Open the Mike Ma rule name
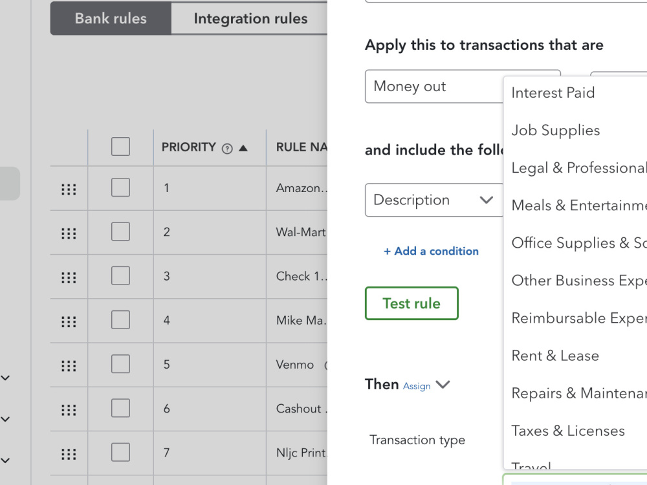The height and width of the screenshot is (485, 647). (x=302, y=321)
